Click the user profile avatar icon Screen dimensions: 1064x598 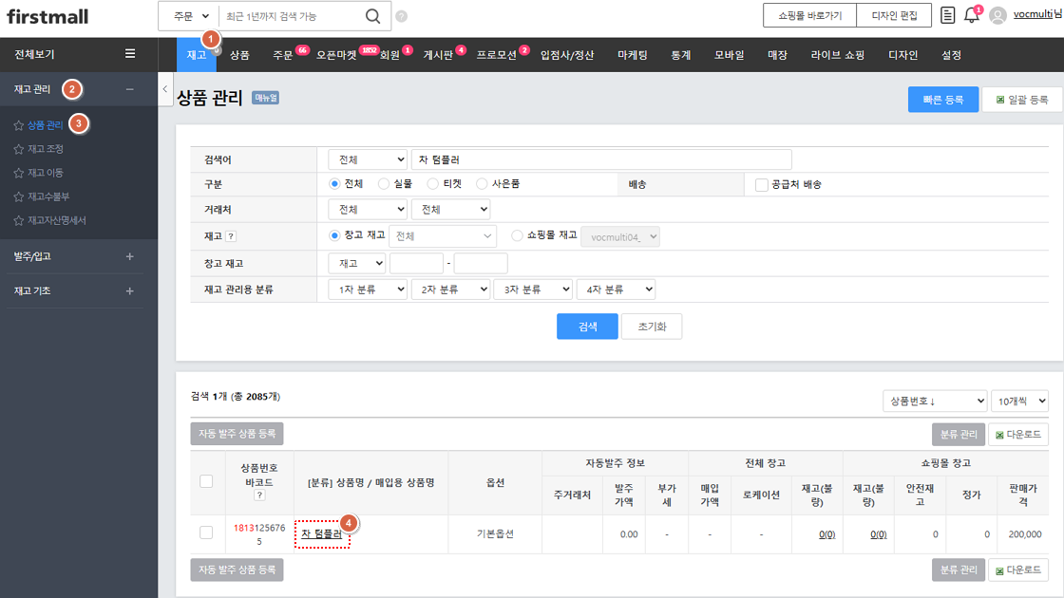997,15
